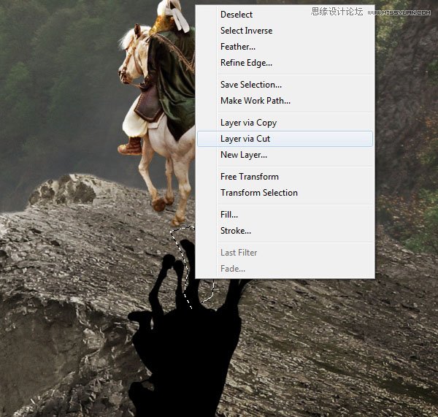Choose Deselect from the context menu
438x417 pixels.
click(285, 15)
